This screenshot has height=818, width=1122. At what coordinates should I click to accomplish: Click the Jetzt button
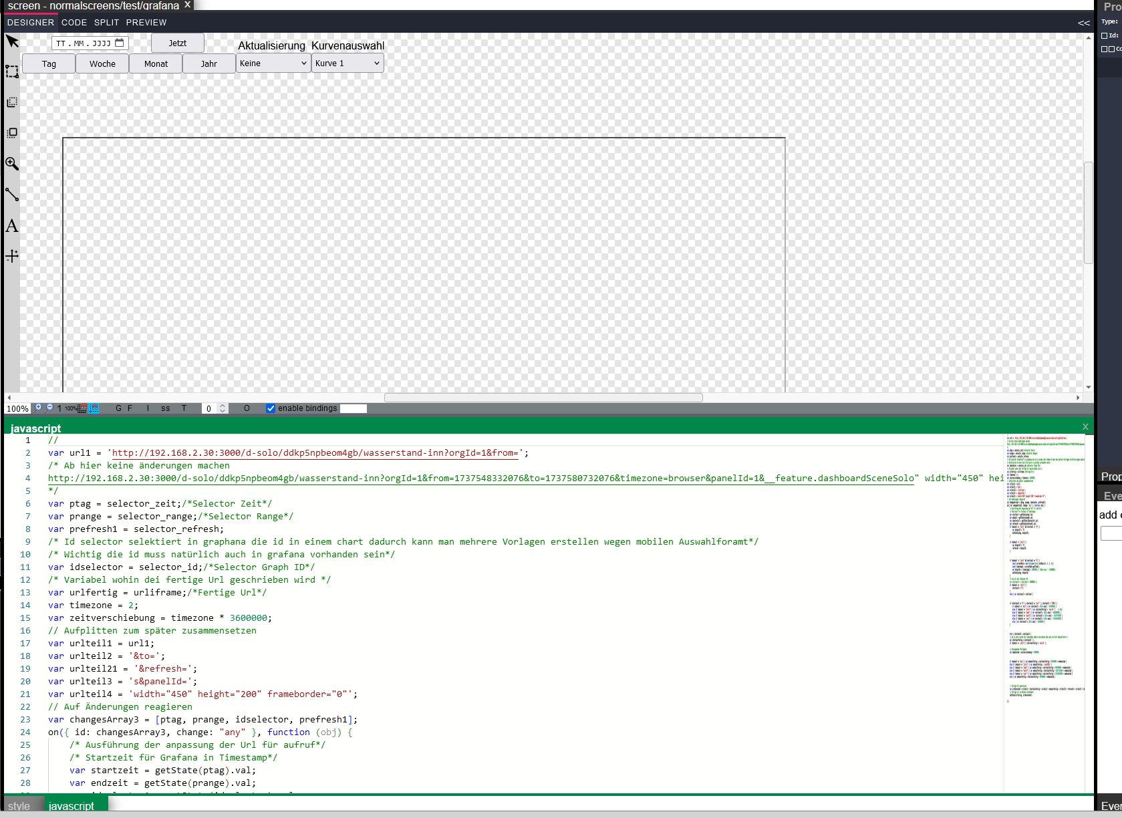click(x=178, y=43)
